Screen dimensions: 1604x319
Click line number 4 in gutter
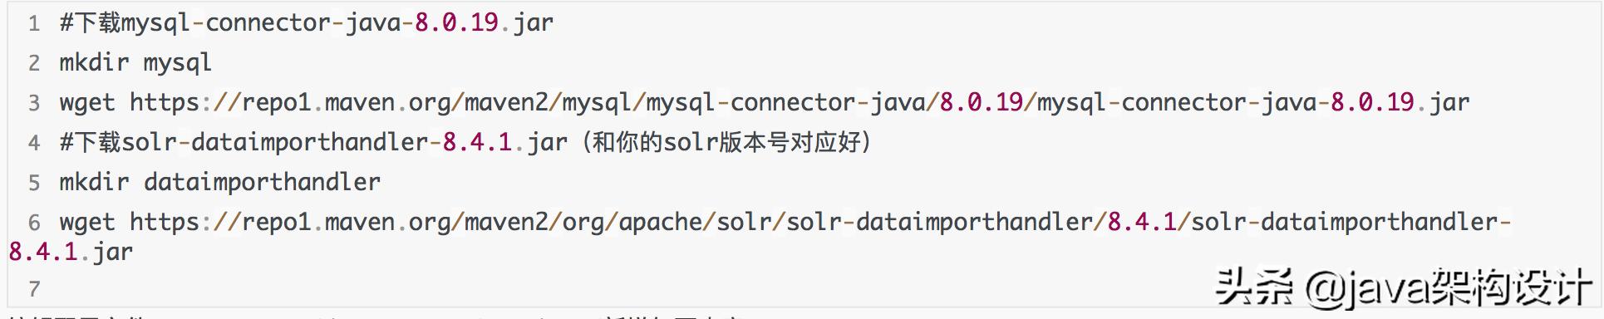(x=34, y=143)
